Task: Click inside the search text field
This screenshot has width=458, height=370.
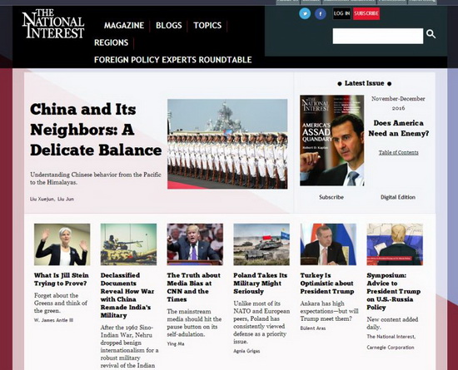Action: point(378,36)
